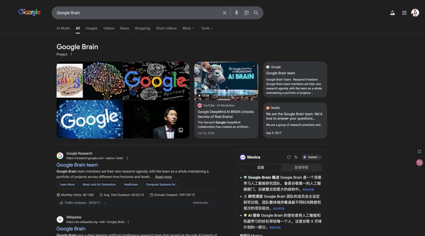Image resolution: width=425 pixels, height=236 pixels.
Task: Start voice search with the microphone
Action: [237, 13]
